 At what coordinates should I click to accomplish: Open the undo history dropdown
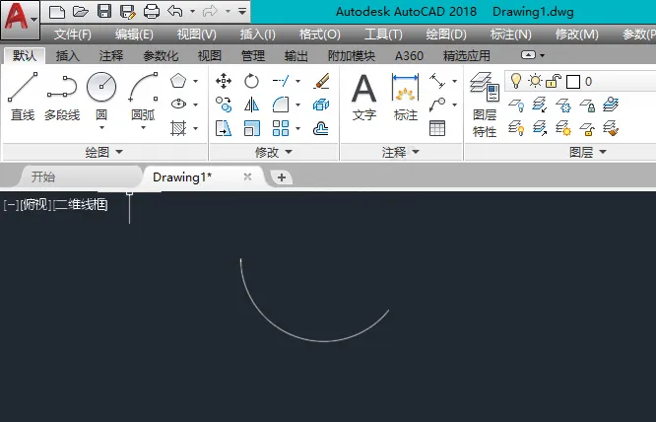pos(192,11)
